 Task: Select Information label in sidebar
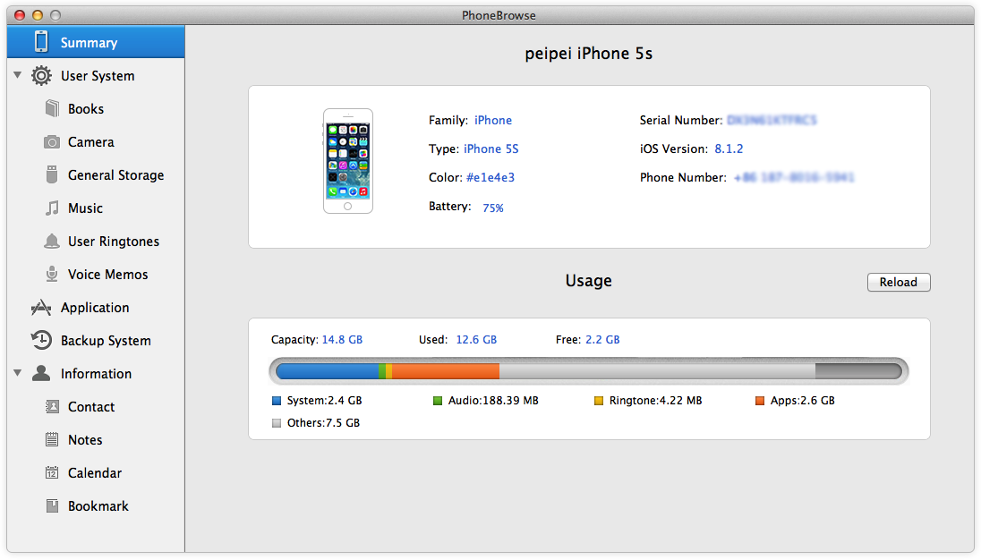tap(96, 374)
